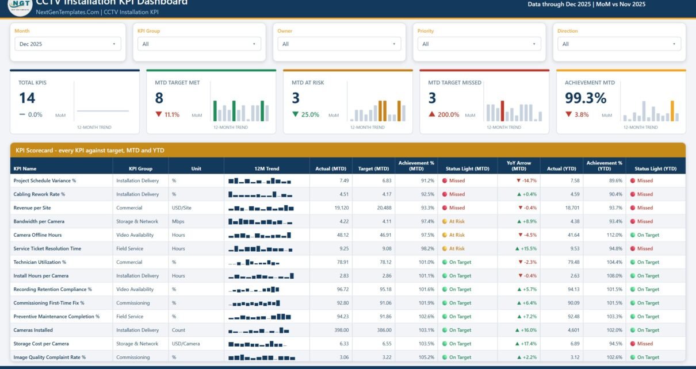The width and height of the screenshot is (696, 369).
Task: Click the red down arrow in MTD Target Met
Action: pos(159,114)
